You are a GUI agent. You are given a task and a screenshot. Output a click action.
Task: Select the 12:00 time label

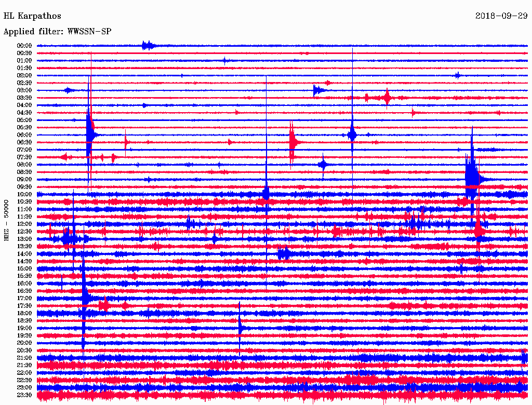pyautogui.click(x=24, y=224)
